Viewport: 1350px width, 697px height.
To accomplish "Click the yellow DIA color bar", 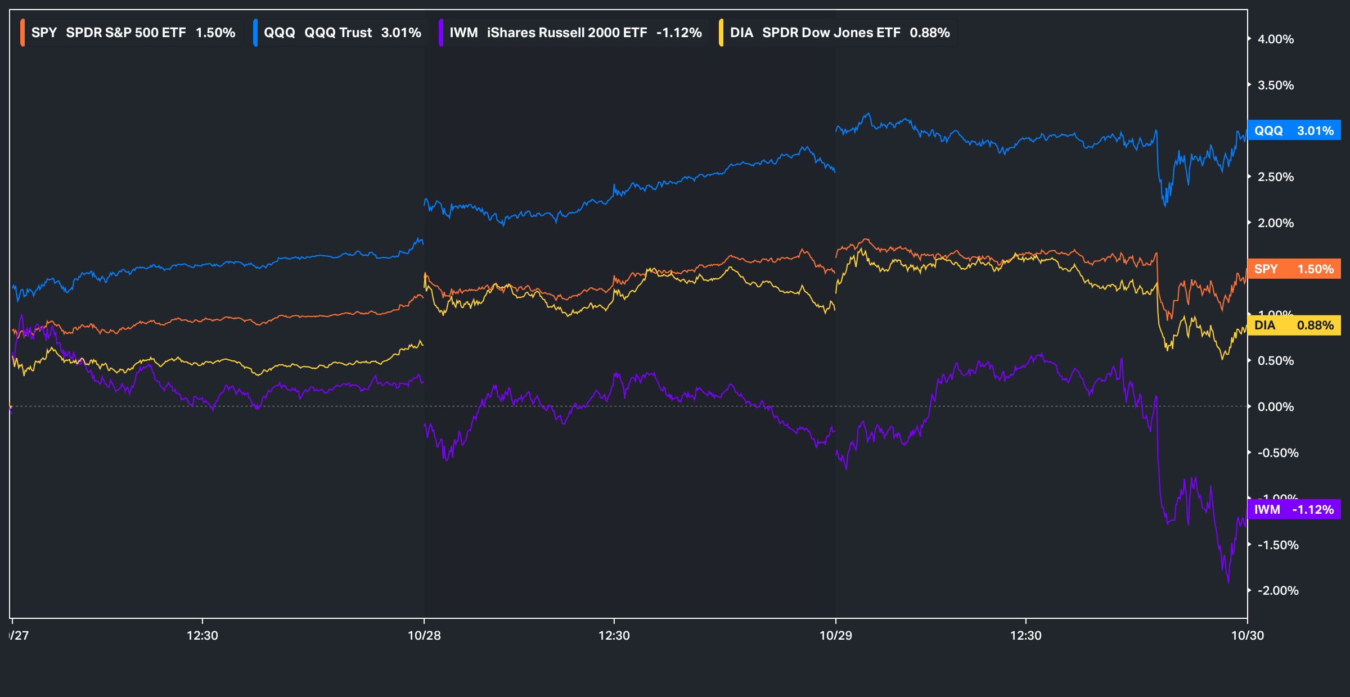I will click(721, 33).
